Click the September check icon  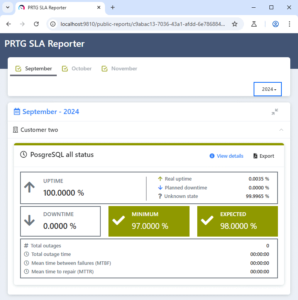(19, 68)
